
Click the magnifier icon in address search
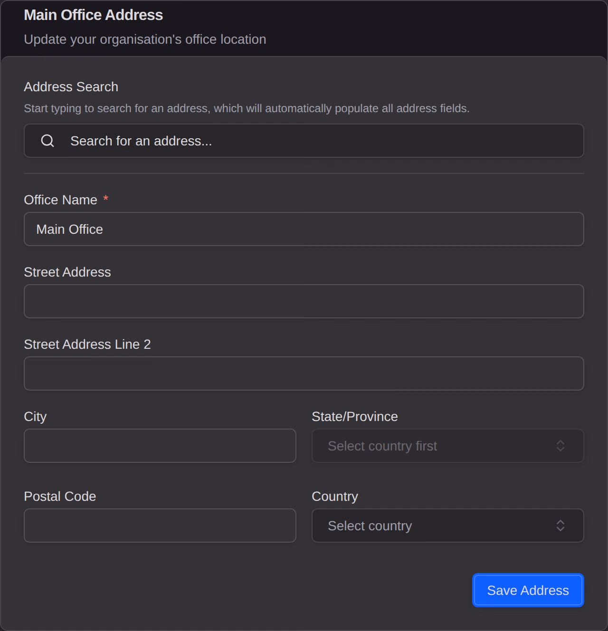point(47,141)
